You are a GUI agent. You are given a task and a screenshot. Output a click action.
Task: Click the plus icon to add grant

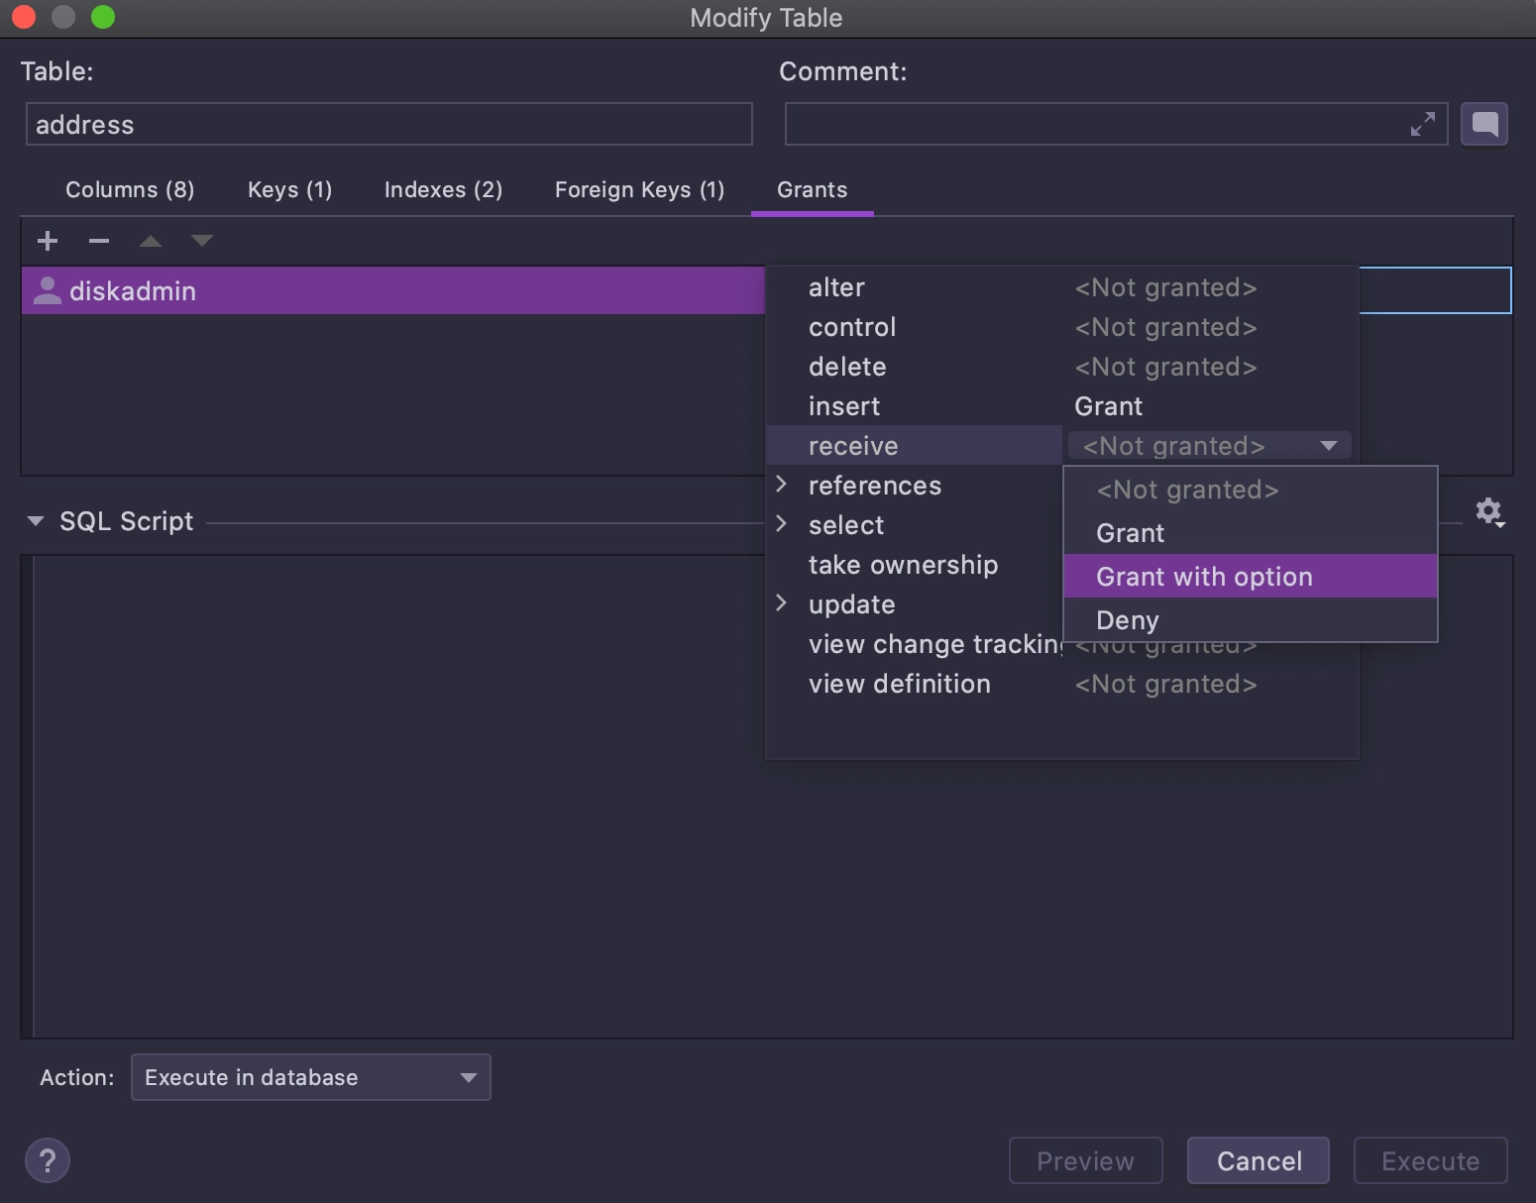(48, 241)
